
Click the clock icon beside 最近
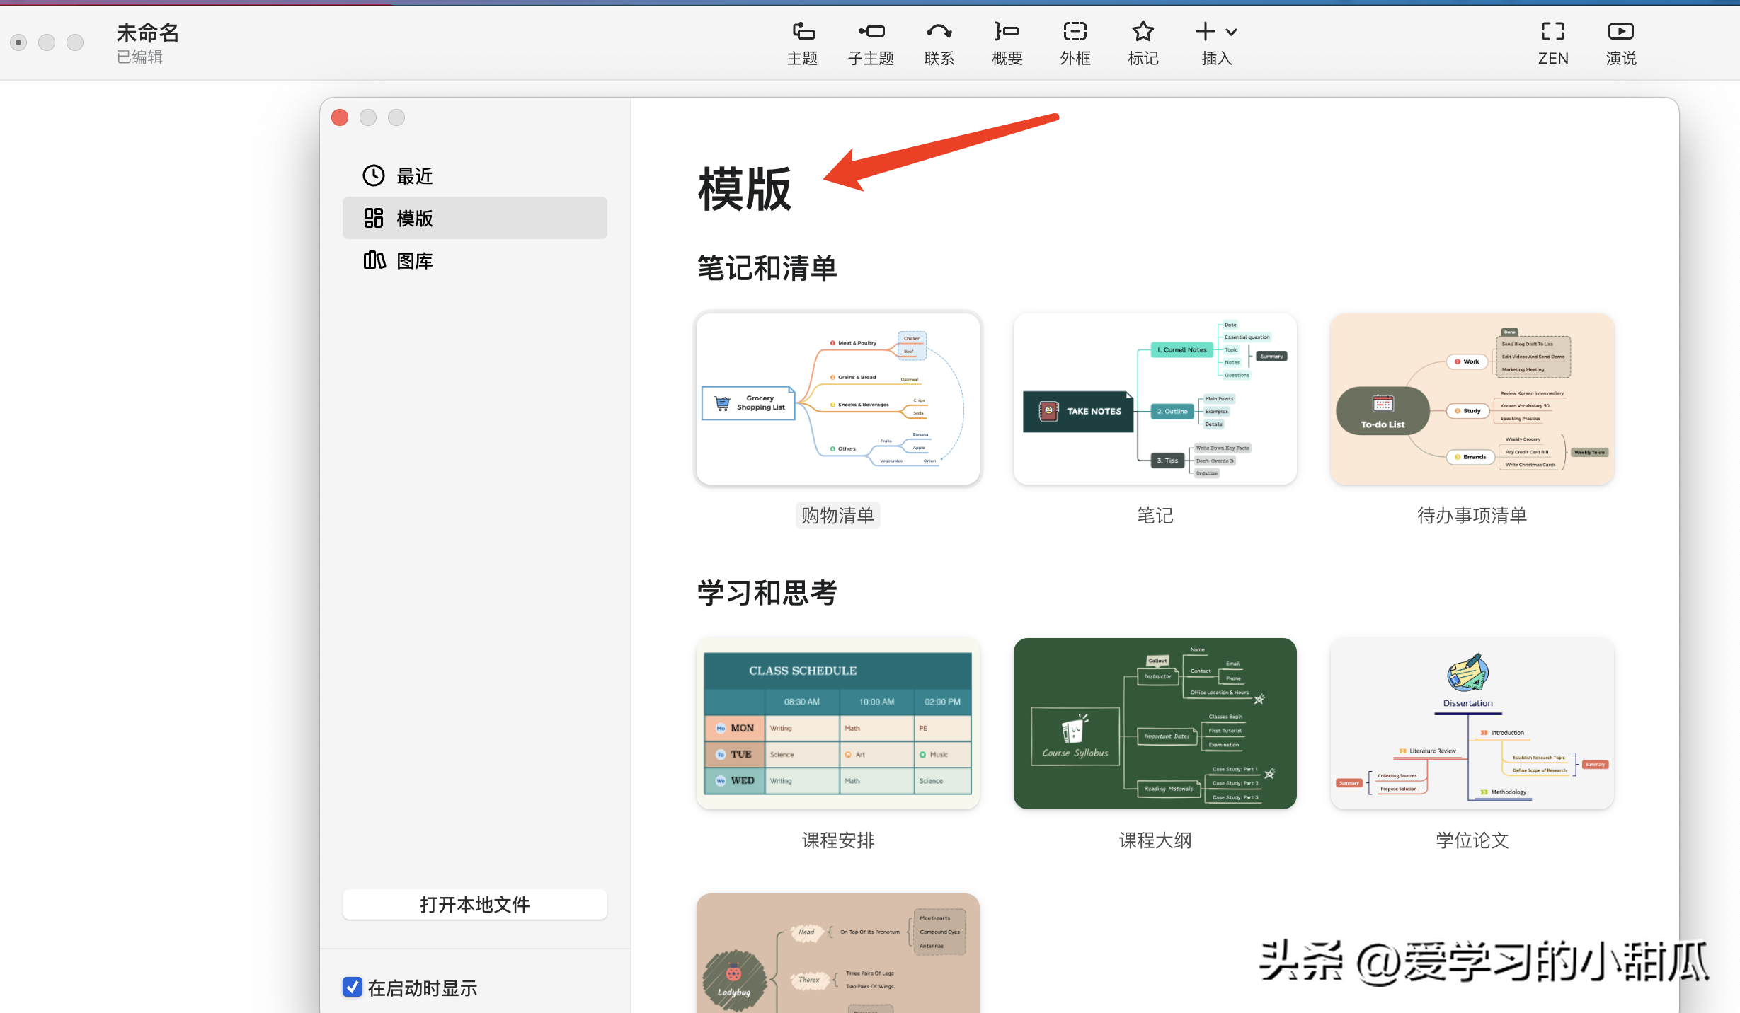click(x=374, y=175)
